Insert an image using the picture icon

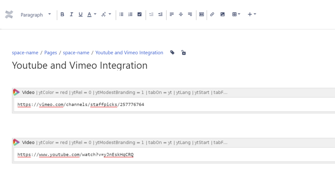pos(222,15)
